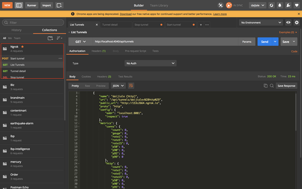Switch response view to Raw
302x189 pixels.
click(x=88, y=86)
